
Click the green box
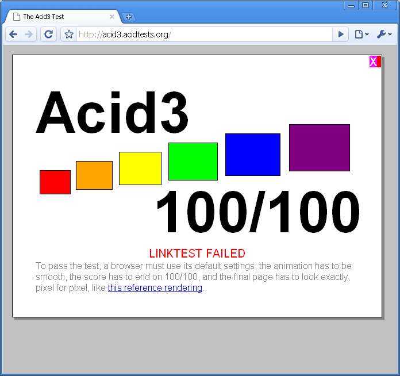(x=193, y=162)
